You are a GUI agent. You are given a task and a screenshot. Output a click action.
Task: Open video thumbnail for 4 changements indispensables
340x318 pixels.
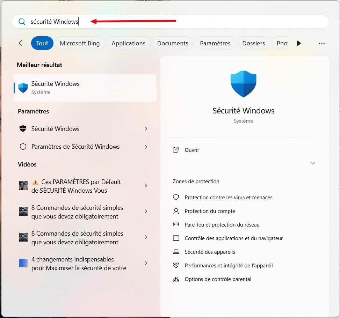point(23,263)
